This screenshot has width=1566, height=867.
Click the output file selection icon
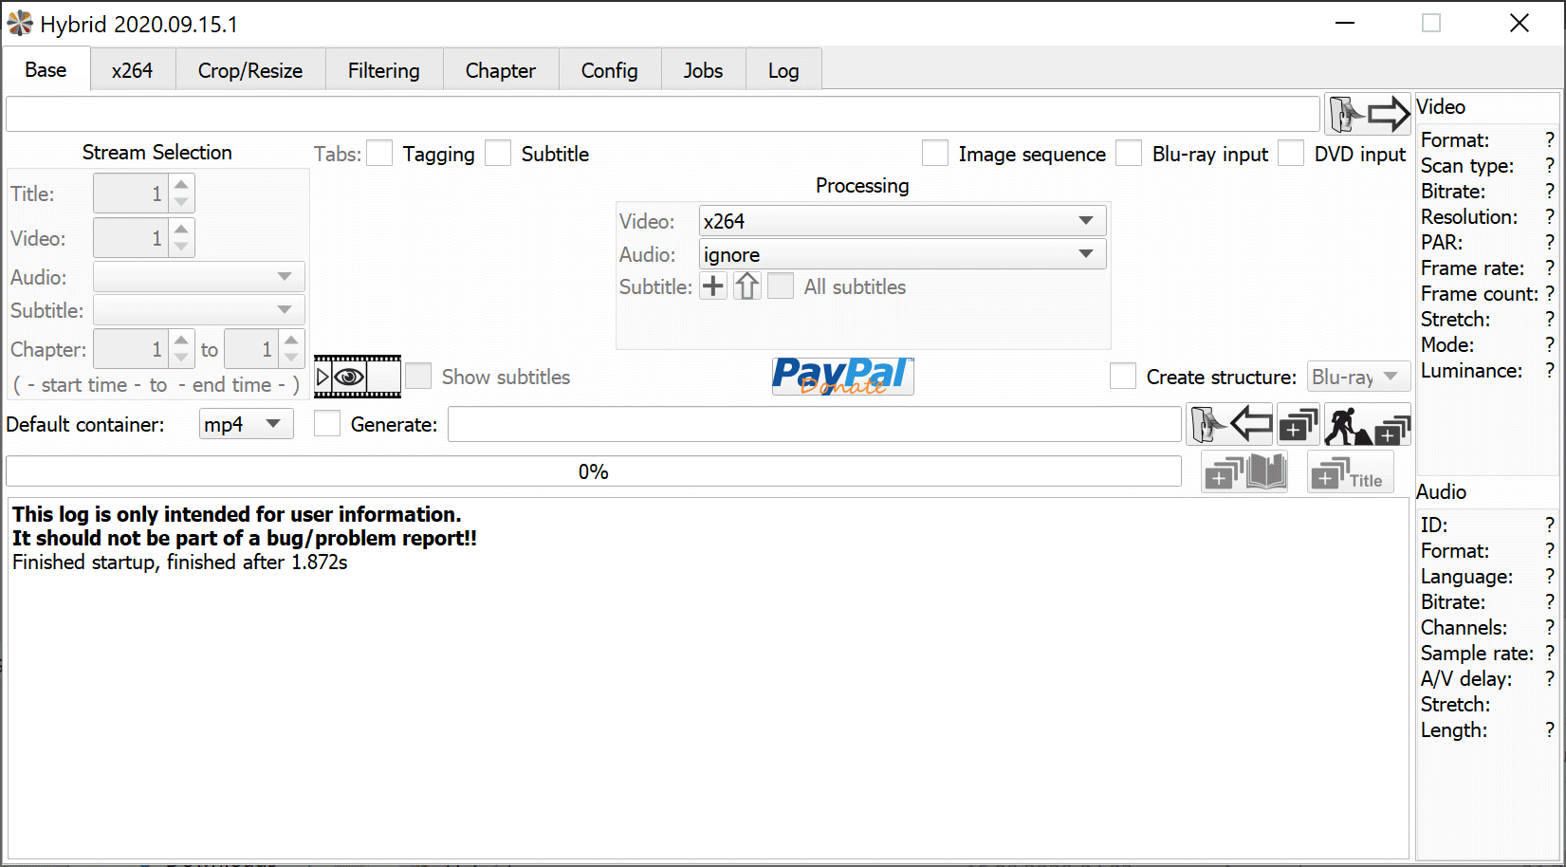(1230, 424)
